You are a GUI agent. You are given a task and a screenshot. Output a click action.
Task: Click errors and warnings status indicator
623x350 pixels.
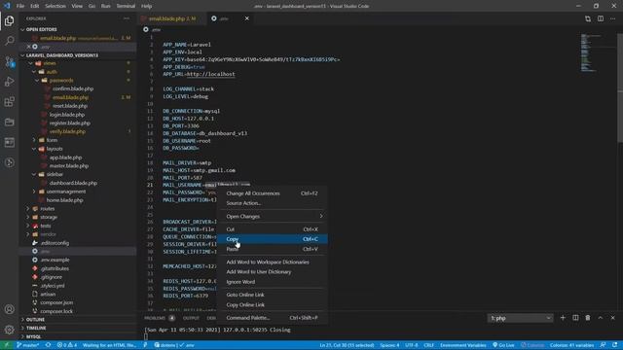pyautogui.click(x=67, y=345)
